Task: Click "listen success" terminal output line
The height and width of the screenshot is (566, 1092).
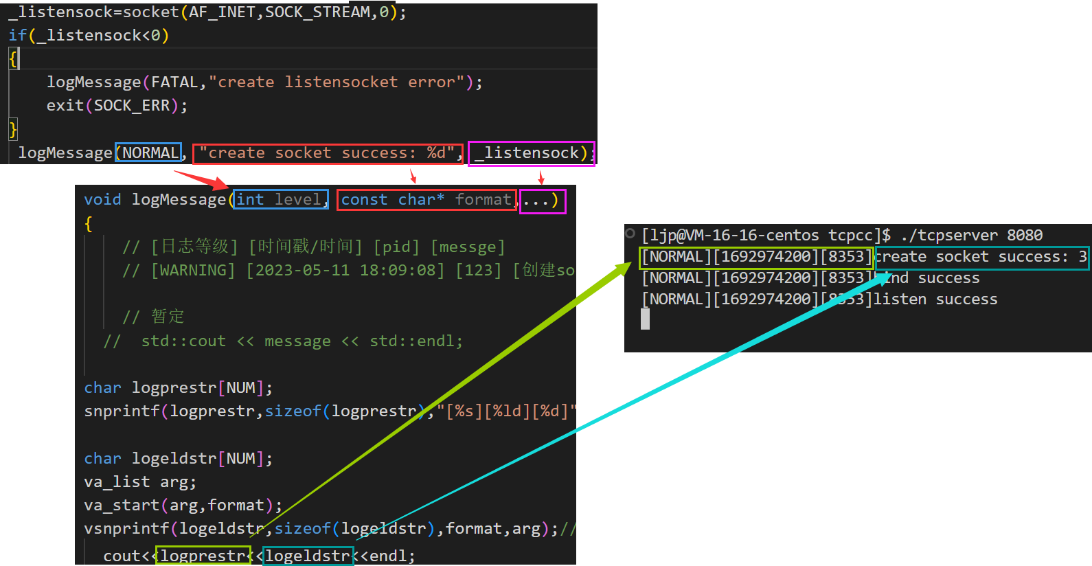Action: pos(935,299)
